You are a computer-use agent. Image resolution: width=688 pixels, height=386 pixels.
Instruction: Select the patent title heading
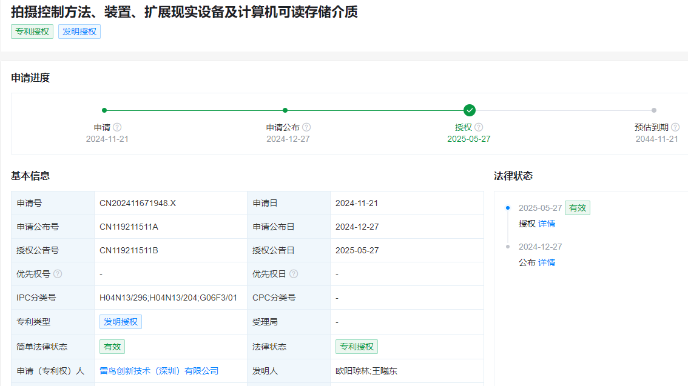click(184, 12)
